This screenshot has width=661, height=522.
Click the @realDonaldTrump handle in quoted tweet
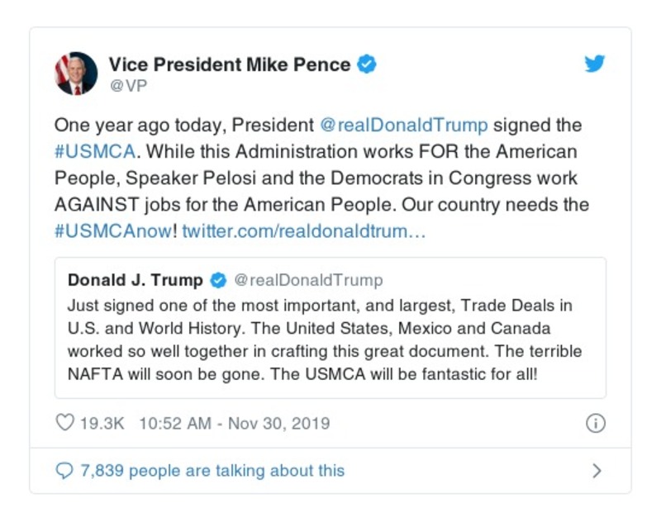coord(308,279)
